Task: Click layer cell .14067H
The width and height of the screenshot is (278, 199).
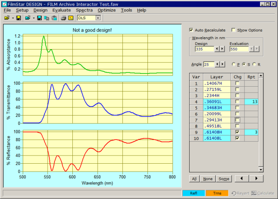Action: coord(217,83)
